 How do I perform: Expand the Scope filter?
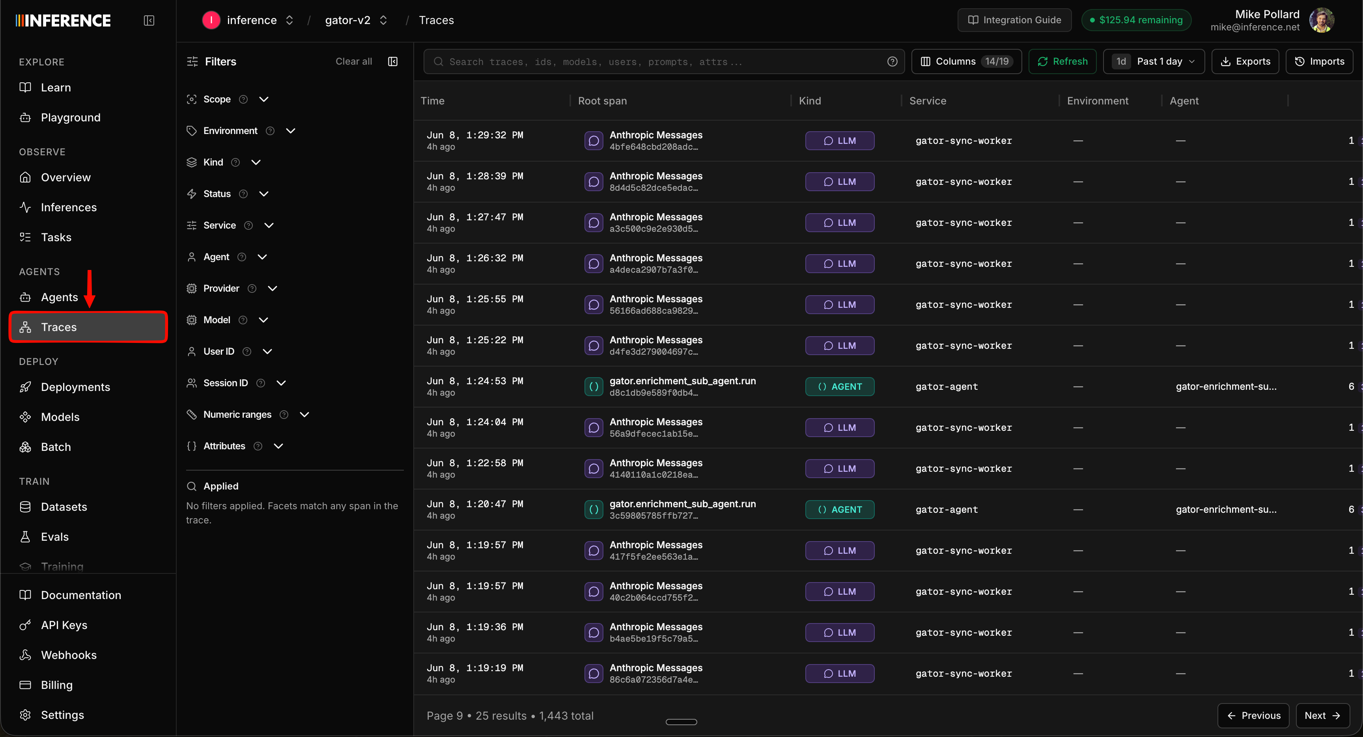(263, 99)
